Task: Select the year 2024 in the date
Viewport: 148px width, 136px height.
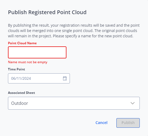Action: coord(27,78)
